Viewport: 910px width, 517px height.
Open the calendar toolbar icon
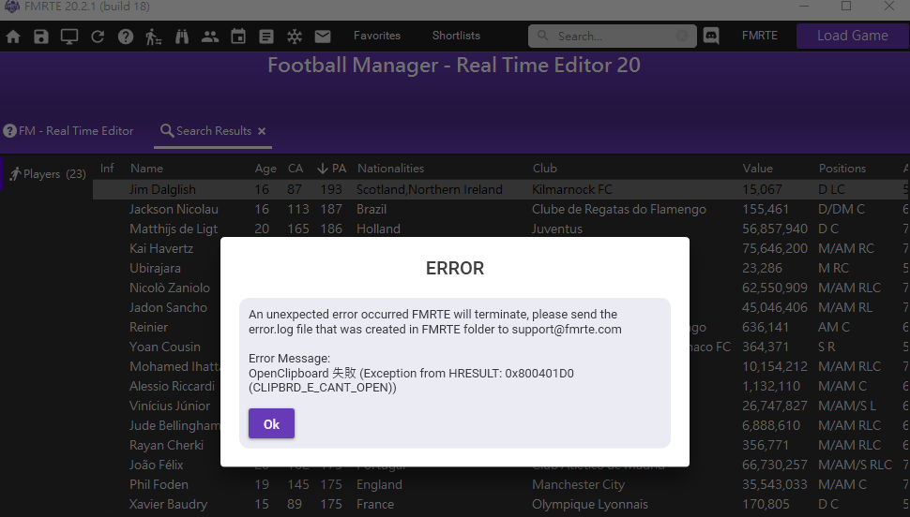tap(238, 37)
